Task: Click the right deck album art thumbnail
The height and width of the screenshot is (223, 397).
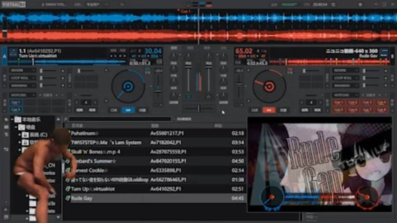Action: (x=384, y=52)
